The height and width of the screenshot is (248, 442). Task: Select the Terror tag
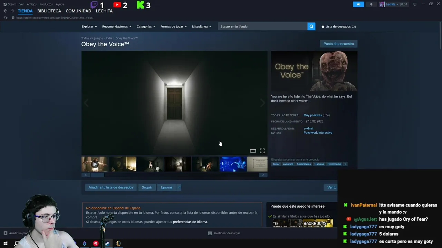point(276,164)
